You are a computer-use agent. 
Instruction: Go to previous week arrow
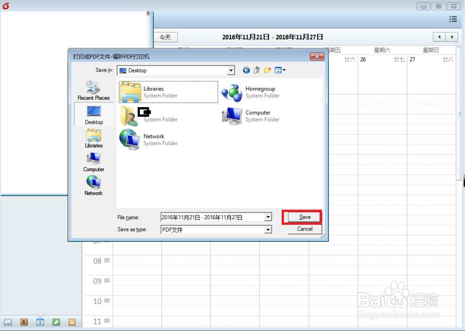coord(439,37)
